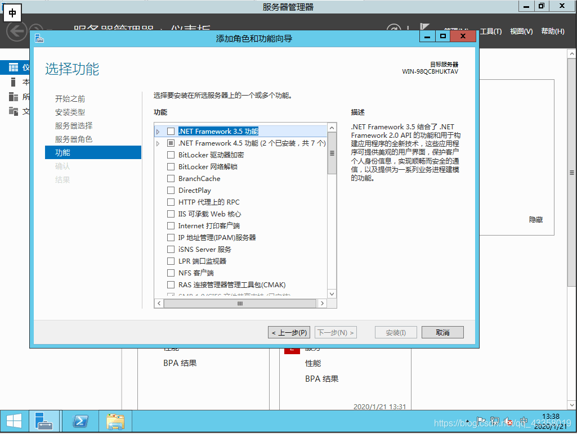Enable the DirectPlay feature checkbox

click(x=171, y=190)
